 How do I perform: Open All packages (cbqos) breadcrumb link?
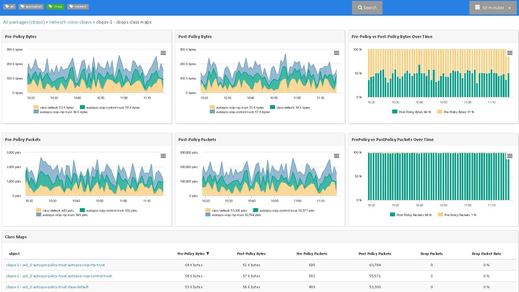24,22
